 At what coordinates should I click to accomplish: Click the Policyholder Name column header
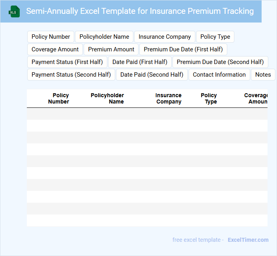[x=107, y=98]
